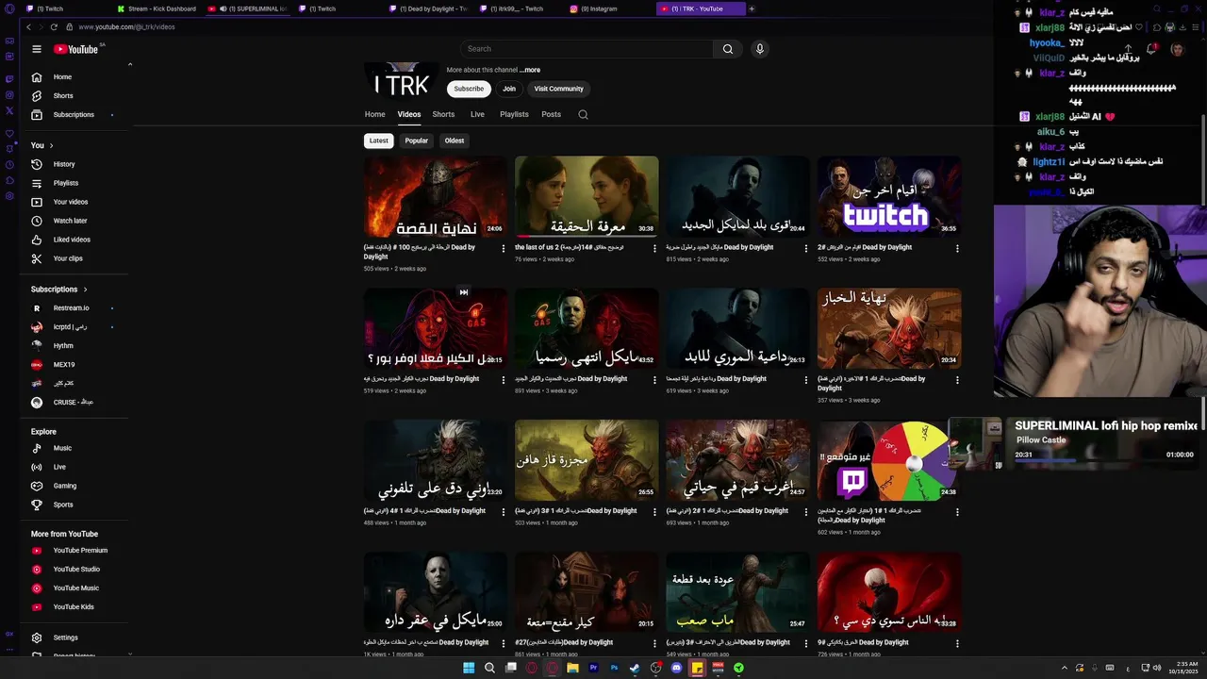Reload the page with the refresh icon
This screenshot has height=679, width=1207.
click(x=54, y=27)
